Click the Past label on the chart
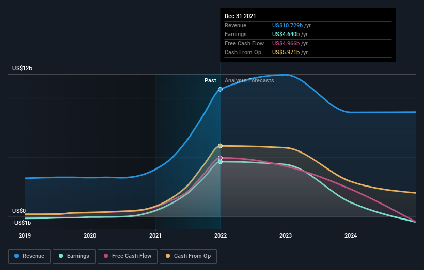 (x=210, y=80)
